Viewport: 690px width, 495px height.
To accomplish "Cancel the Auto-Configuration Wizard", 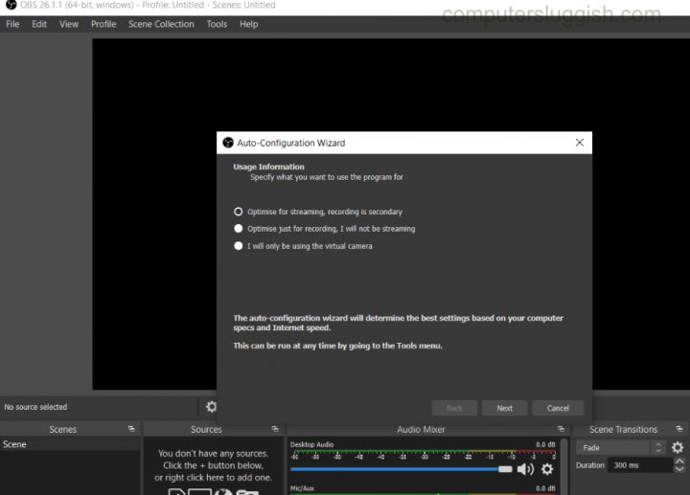I will click(x=558, y=408).
